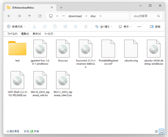The image size is (168, 137).
Task: Open a new tab with plus button
Action: coord(61,8)
